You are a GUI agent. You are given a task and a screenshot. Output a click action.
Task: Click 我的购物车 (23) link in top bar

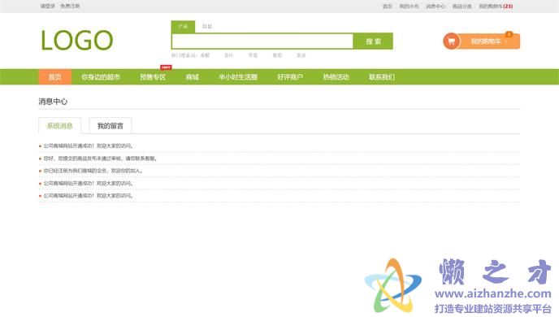(496, 7)
